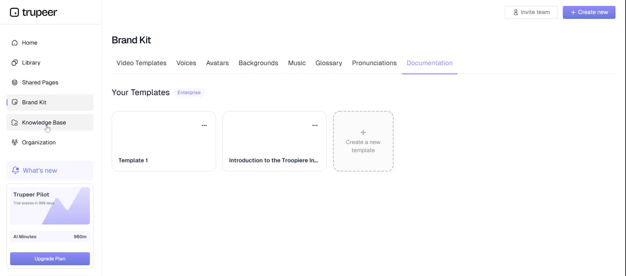Open Organization from the sidebar
The image size is (626, 276).
tap(50, 143)
